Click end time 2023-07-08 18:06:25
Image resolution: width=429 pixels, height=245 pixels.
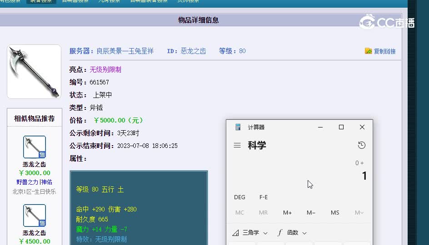coord(147,146)
